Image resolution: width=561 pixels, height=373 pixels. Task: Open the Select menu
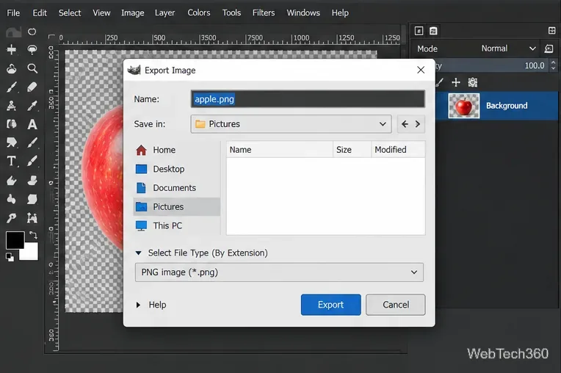70,13
